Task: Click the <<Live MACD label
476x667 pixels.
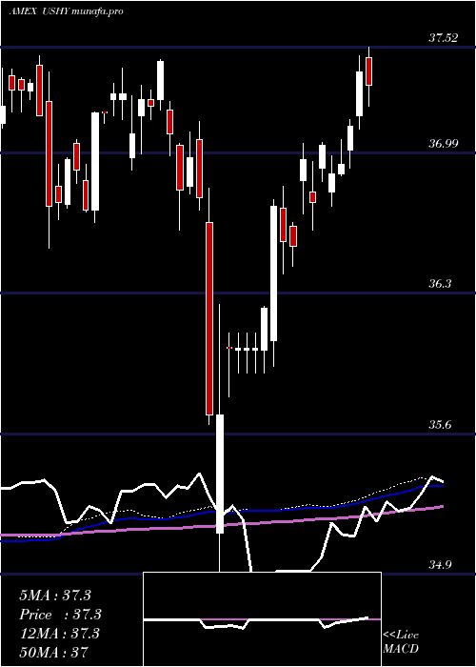Action: pyautogui.click(x=401, y=642)
